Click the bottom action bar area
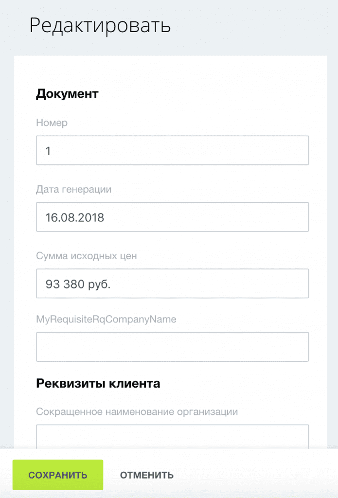This screenshot has height=498, width=338. point(243,475)
